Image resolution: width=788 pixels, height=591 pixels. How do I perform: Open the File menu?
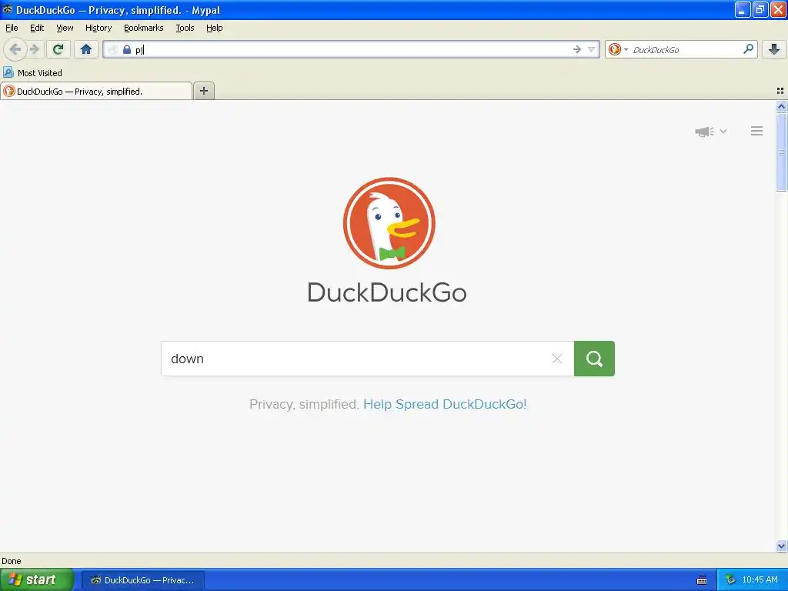[x=12, y=28]
